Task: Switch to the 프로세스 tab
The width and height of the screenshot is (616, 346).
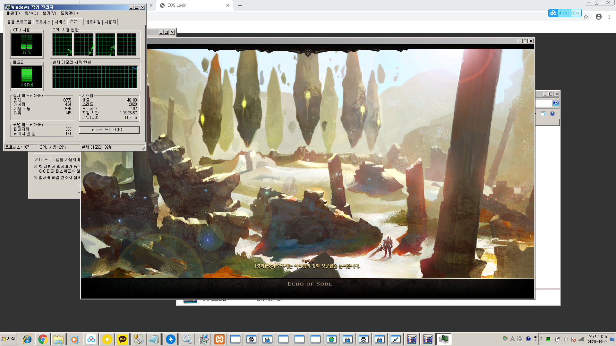Action: pyautogui.click(x=43, y=22)
